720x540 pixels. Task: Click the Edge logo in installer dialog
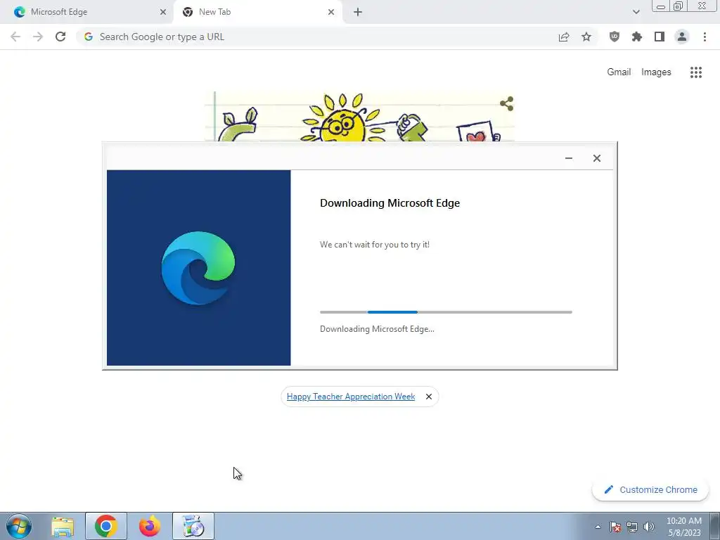tap(198, 268)
